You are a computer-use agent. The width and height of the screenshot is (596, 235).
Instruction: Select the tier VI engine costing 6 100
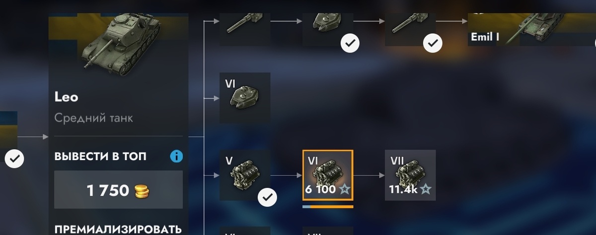coord(328,175)
